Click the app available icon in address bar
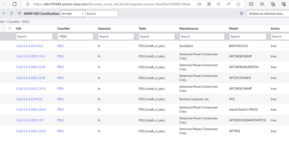Screen dimensions: 289x143 (x=199, y=4)
